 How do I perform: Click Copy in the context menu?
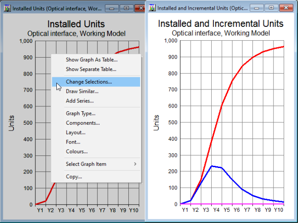point(74,177)
